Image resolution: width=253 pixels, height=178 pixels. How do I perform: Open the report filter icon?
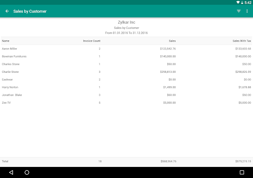pos(239,11)
